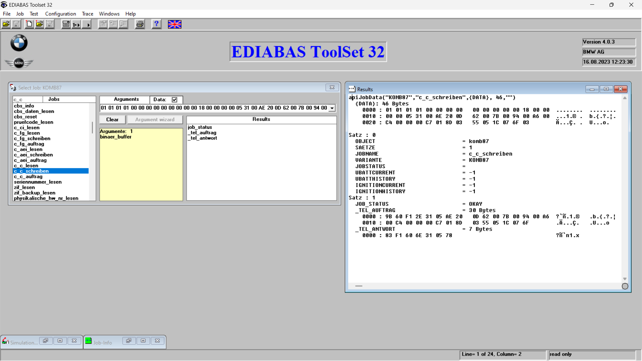The image size is (642, 361).
Task: Select job cbs_reset
Action: (x=25, y=117)
